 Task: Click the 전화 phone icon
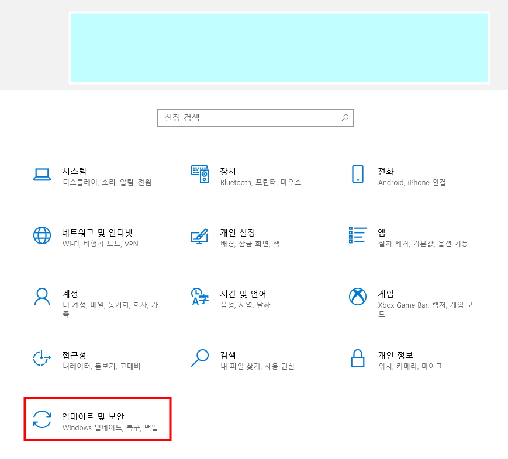point(358,174)
